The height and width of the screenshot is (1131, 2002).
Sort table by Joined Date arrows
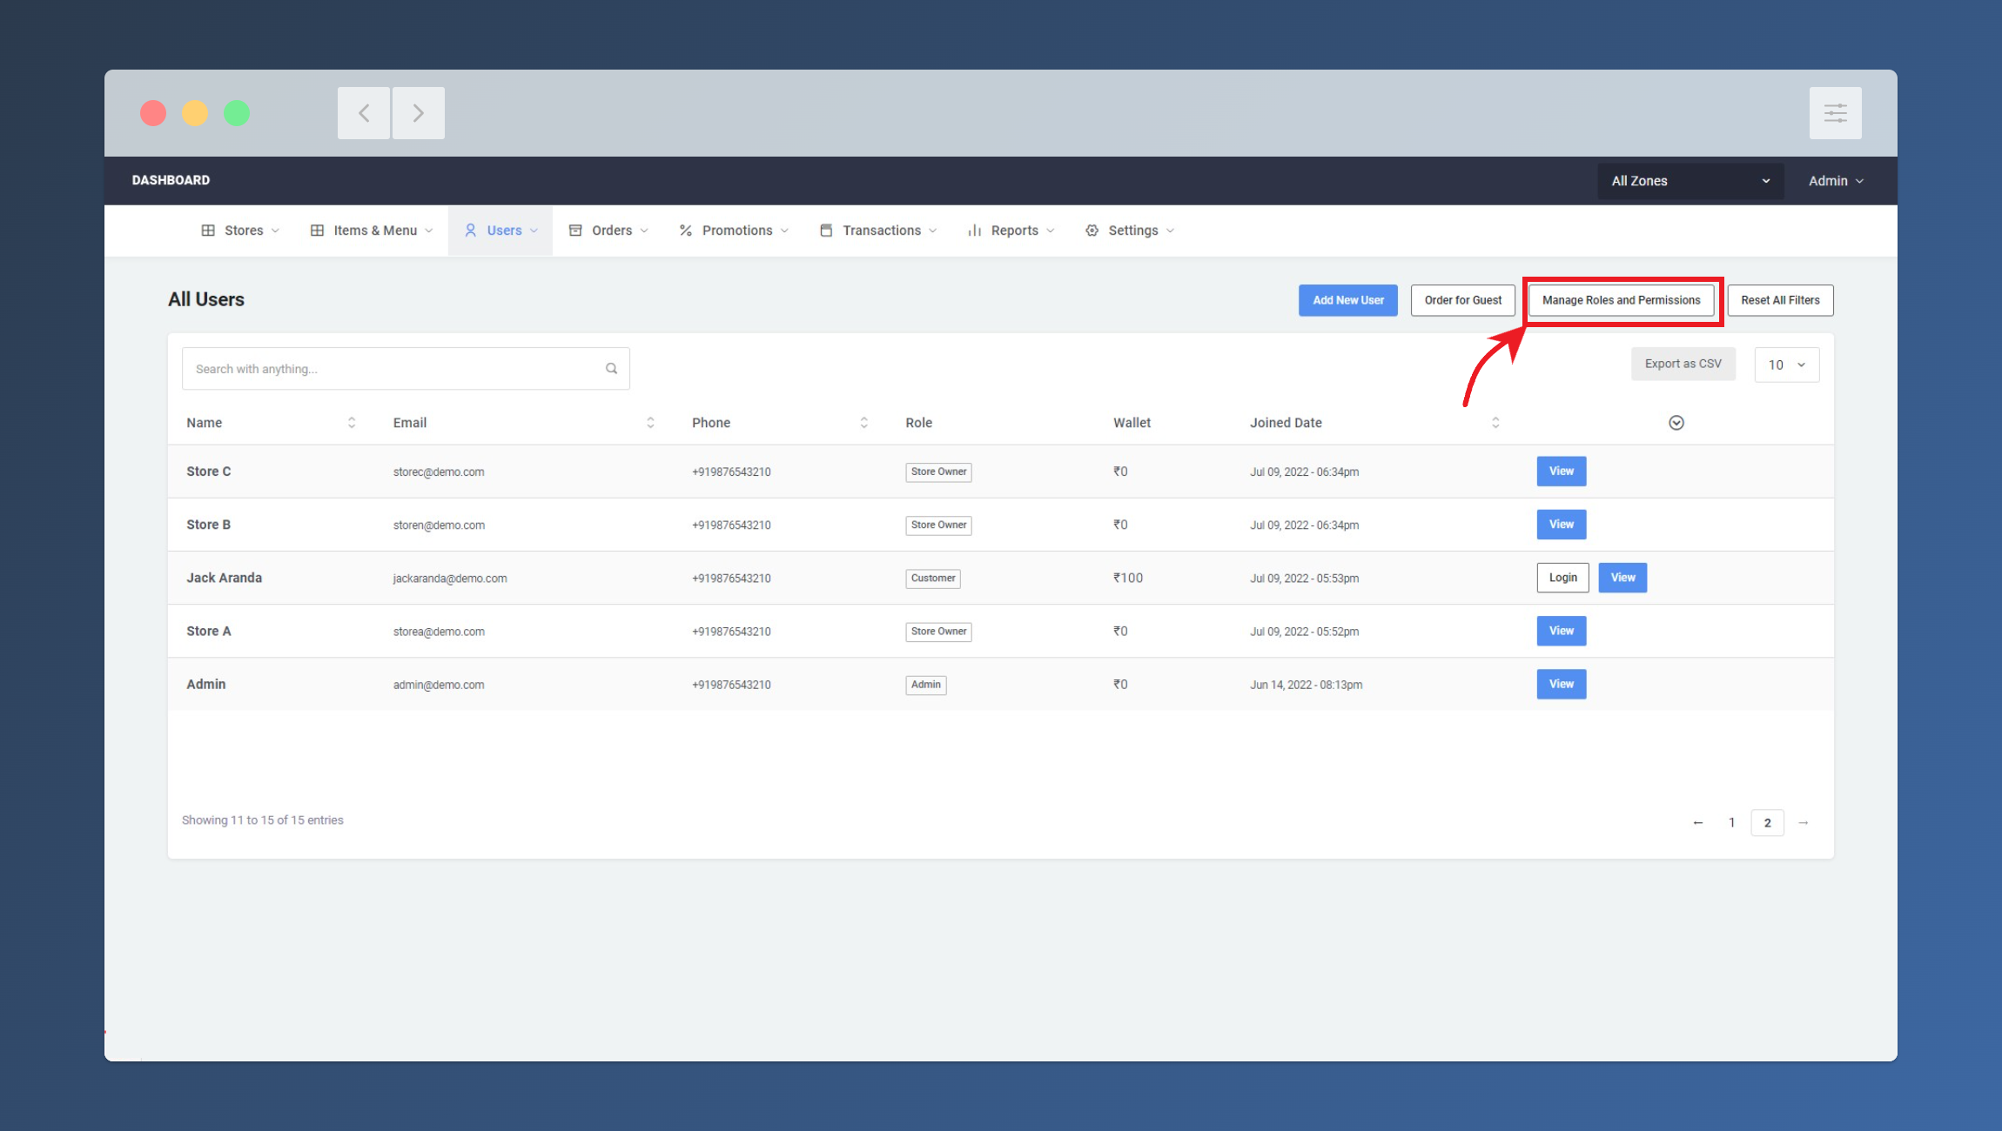(x=1495, y=423)
